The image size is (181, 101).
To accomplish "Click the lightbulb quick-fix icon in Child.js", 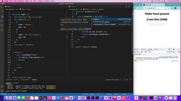I will [76, 14].
